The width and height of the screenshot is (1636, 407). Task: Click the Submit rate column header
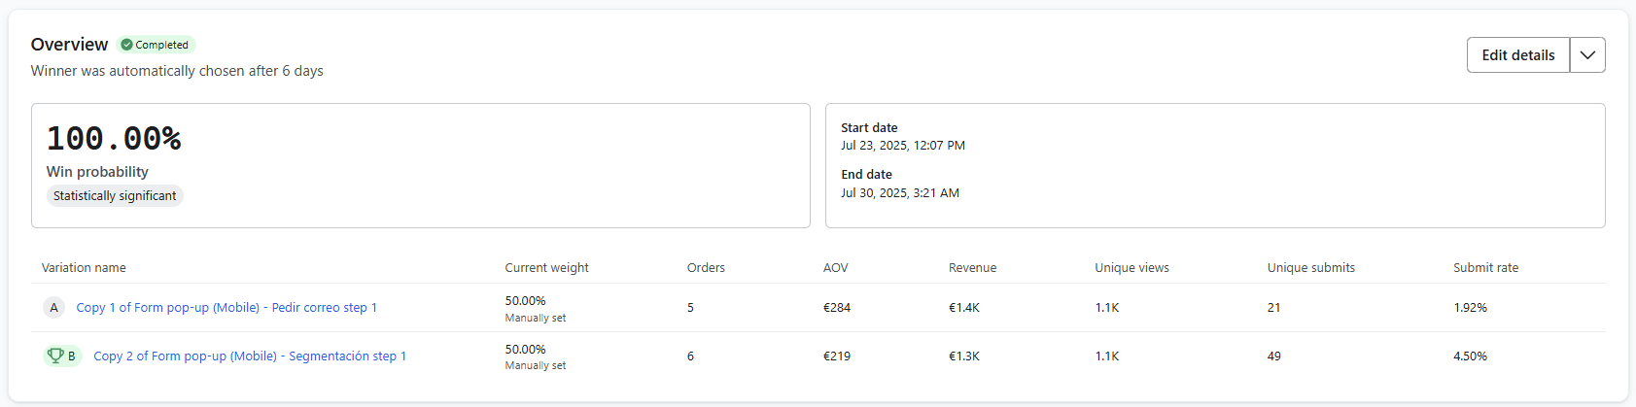pos(1485,268)
